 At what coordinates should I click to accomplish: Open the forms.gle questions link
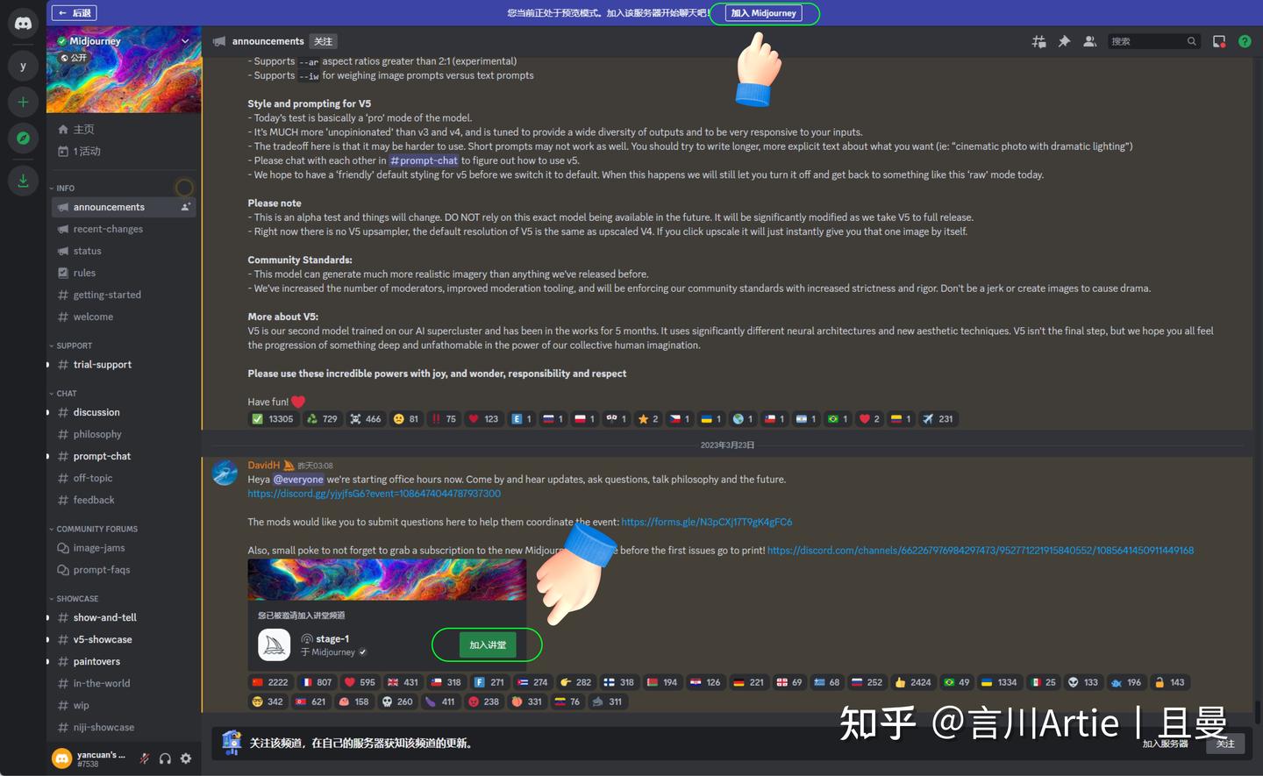707,522
